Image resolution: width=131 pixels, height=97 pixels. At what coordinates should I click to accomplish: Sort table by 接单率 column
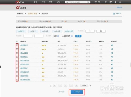101,41
